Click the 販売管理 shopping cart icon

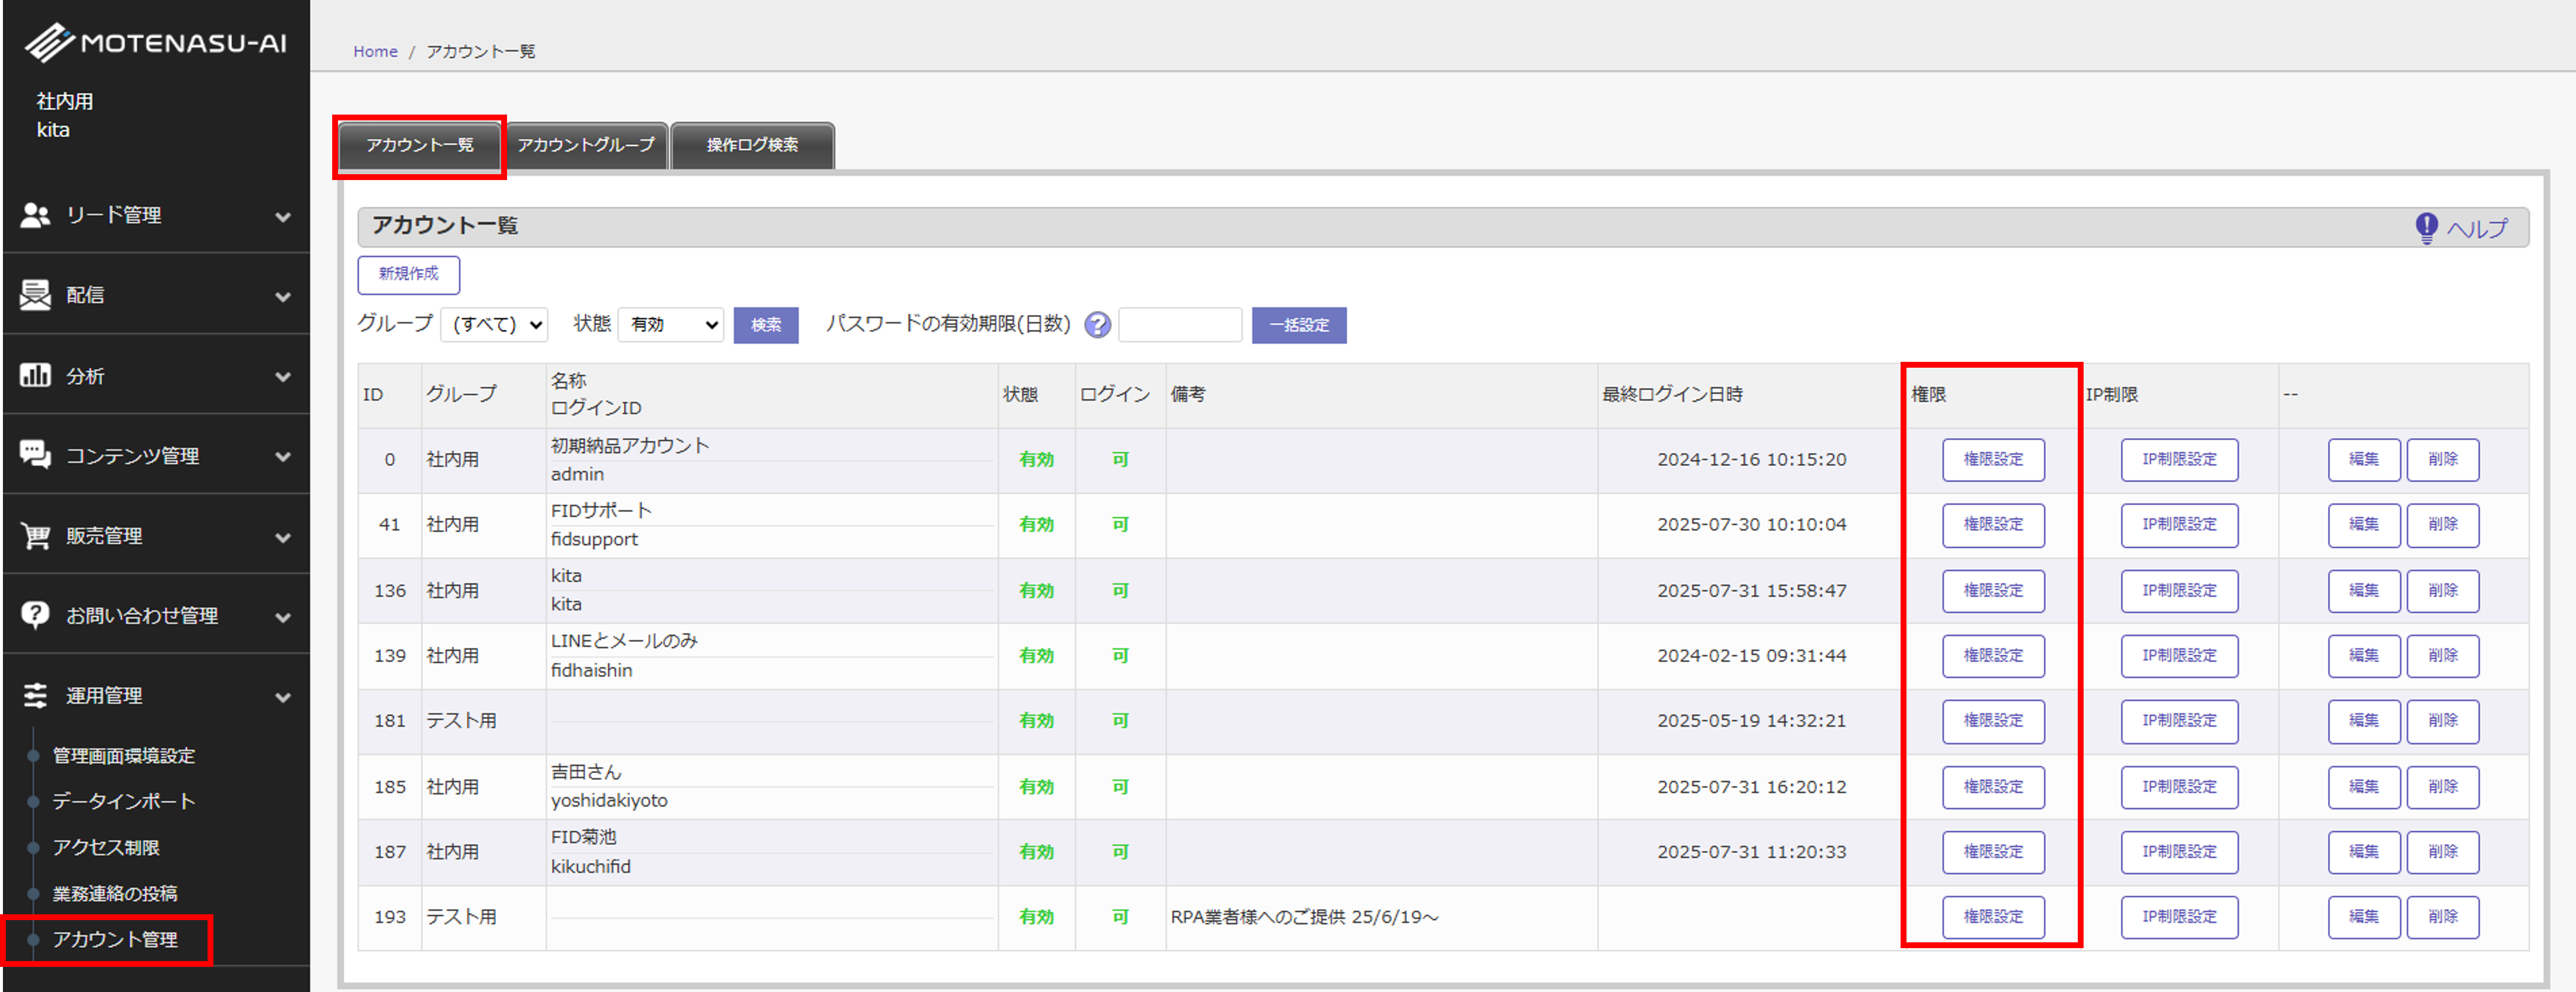coord(35,536)
